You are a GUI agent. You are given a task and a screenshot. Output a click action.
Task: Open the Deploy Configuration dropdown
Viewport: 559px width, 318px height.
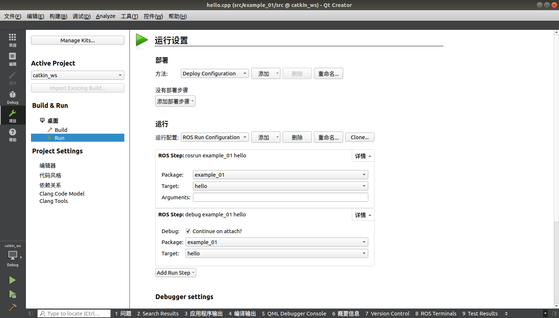coord(215,73)
